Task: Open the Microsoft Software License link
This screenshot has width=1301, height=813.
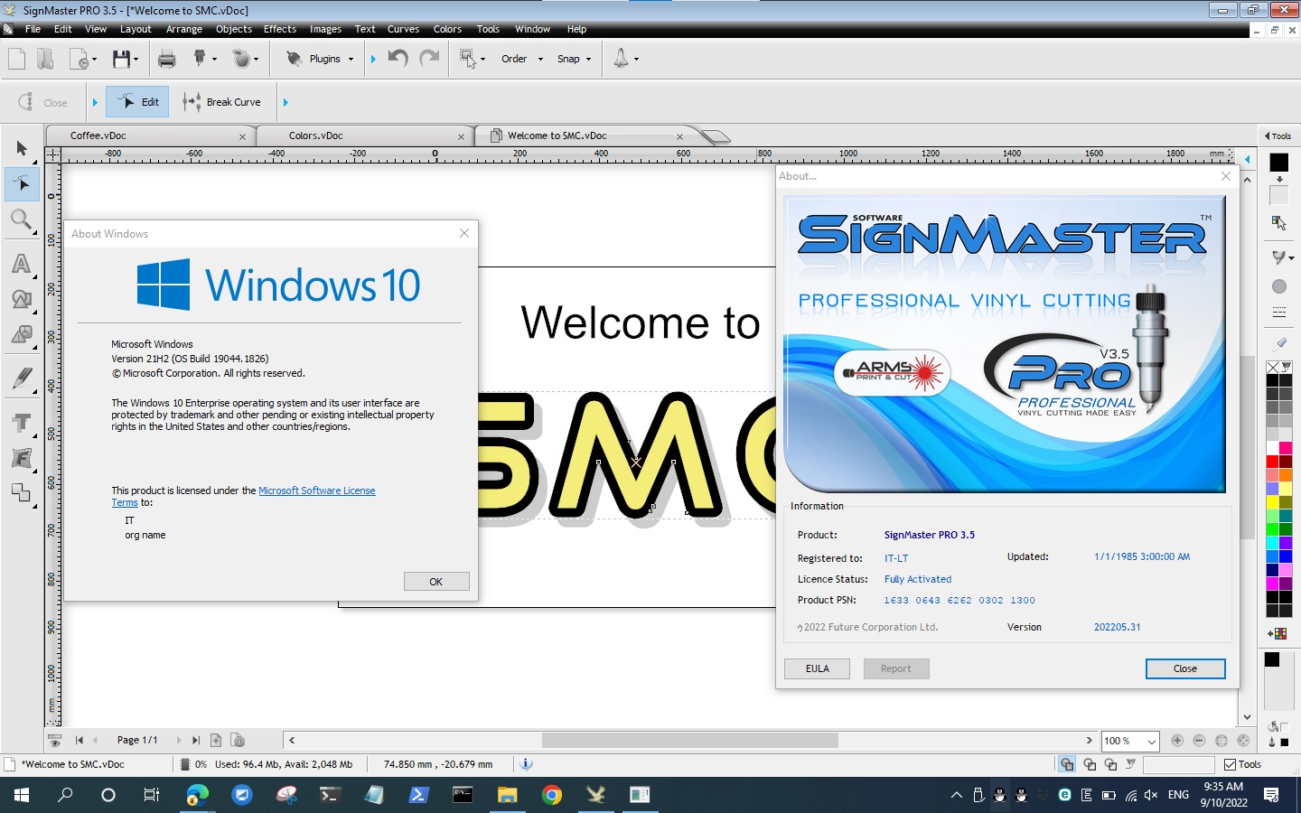Action: (x=316, y=491)
